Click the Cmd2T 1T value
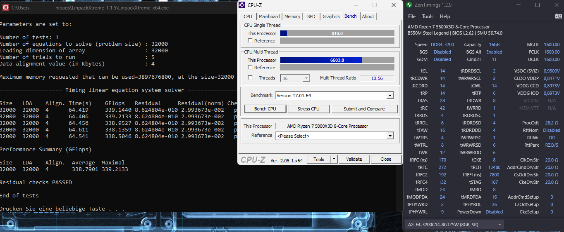The width and height of the screenshot is (564, 232). (x=494, y=59)
